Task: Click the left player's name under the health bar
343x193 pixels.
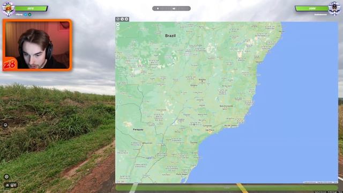Action: click(19, 14)
